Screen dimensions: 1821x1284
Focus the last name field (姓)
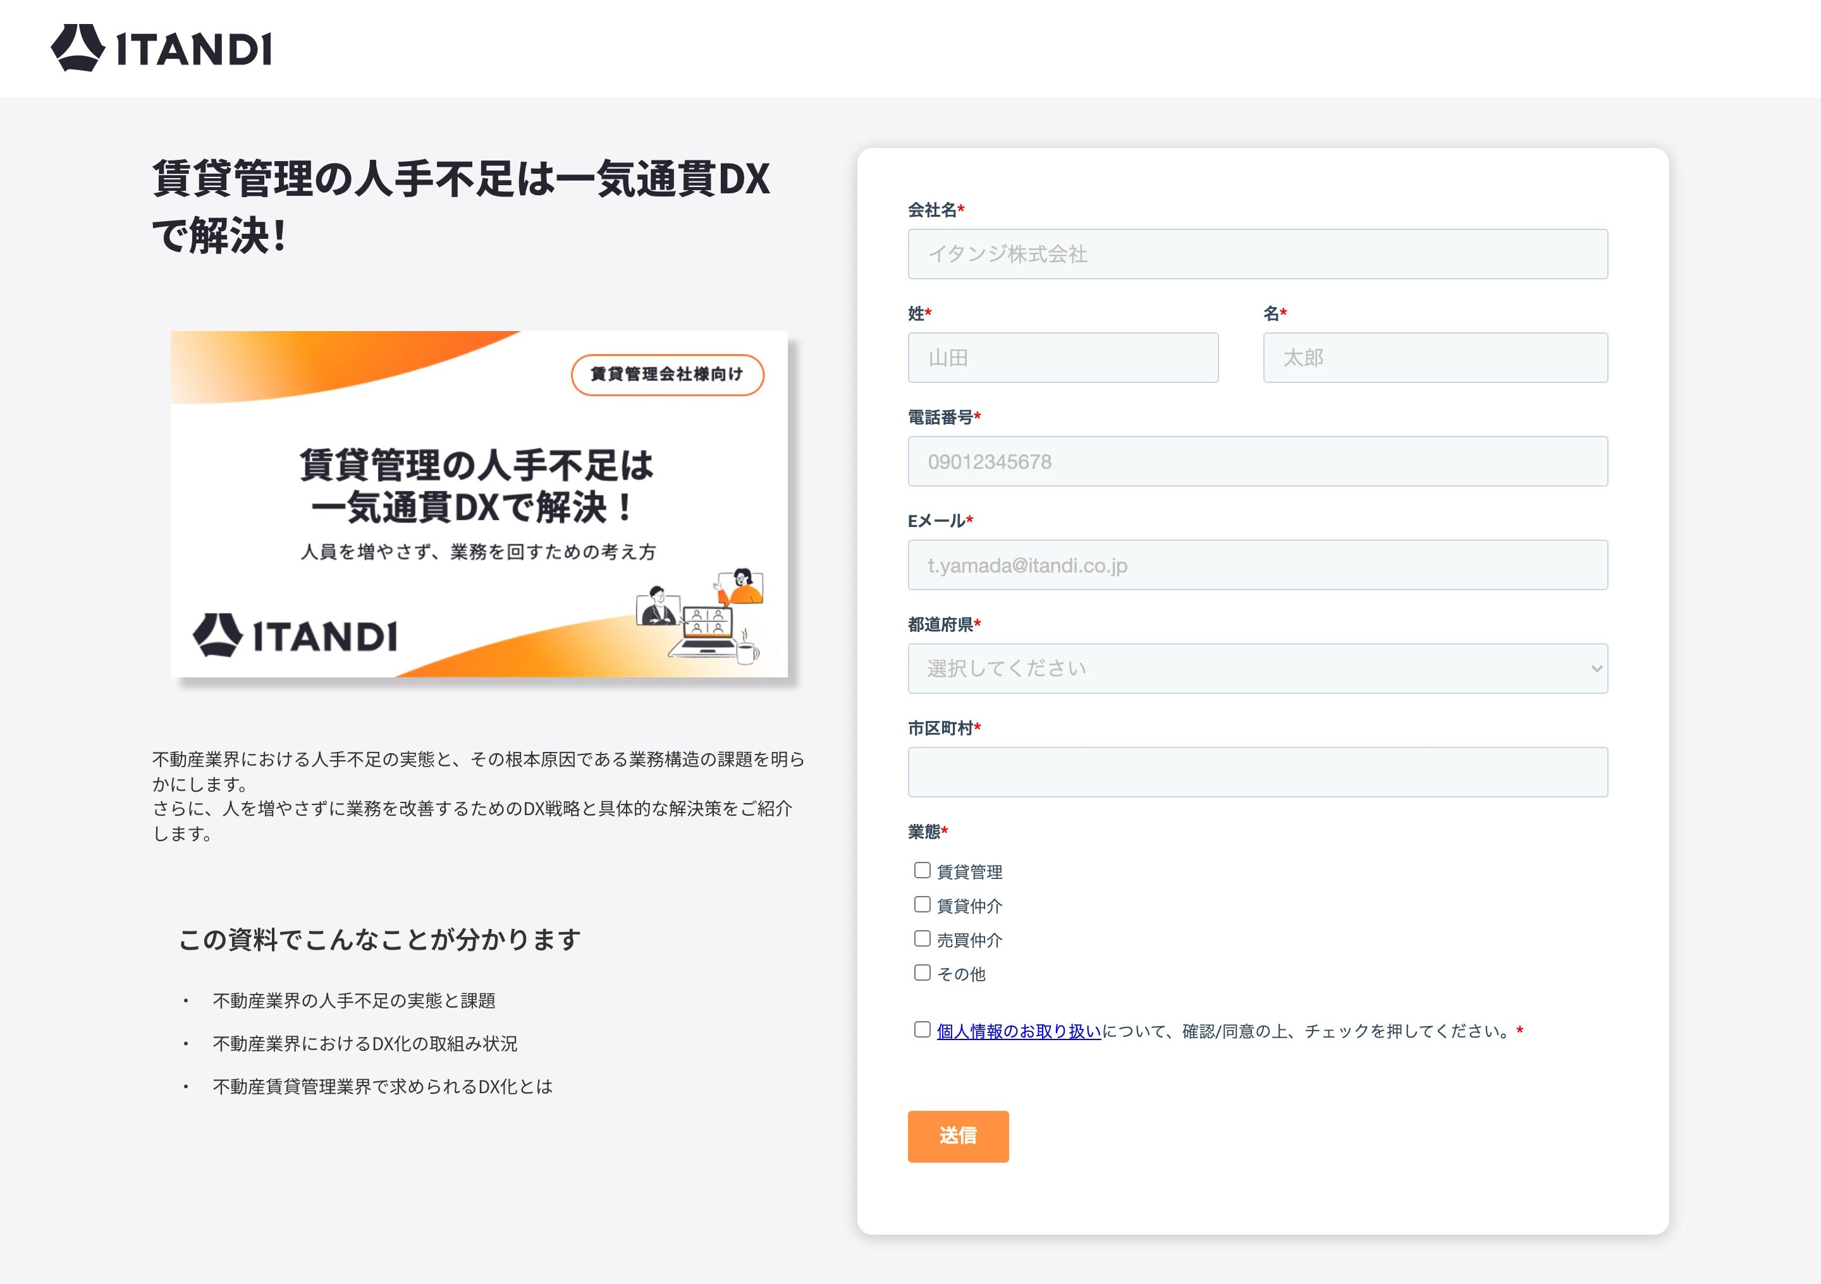(1063, 358)
